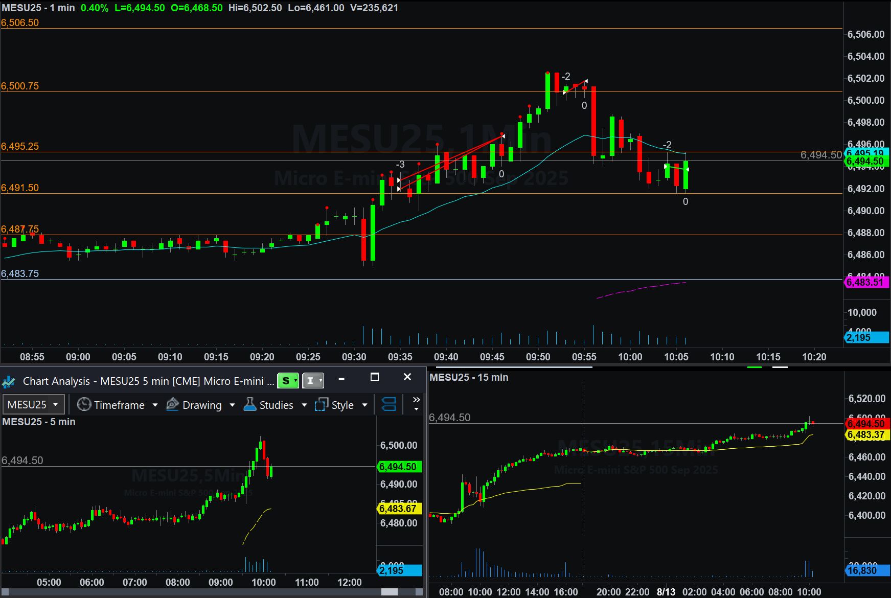Click the Studies flask icon
The width and height of the screenshot is (891, 598).
250,405
